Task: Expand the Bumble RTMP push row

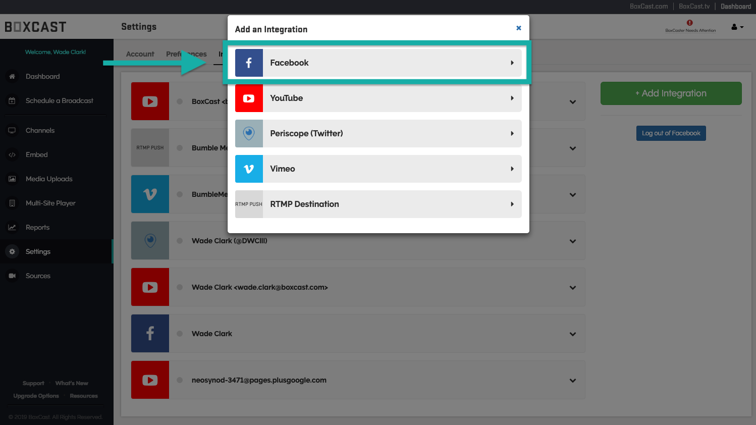Action: pos(573,148)
